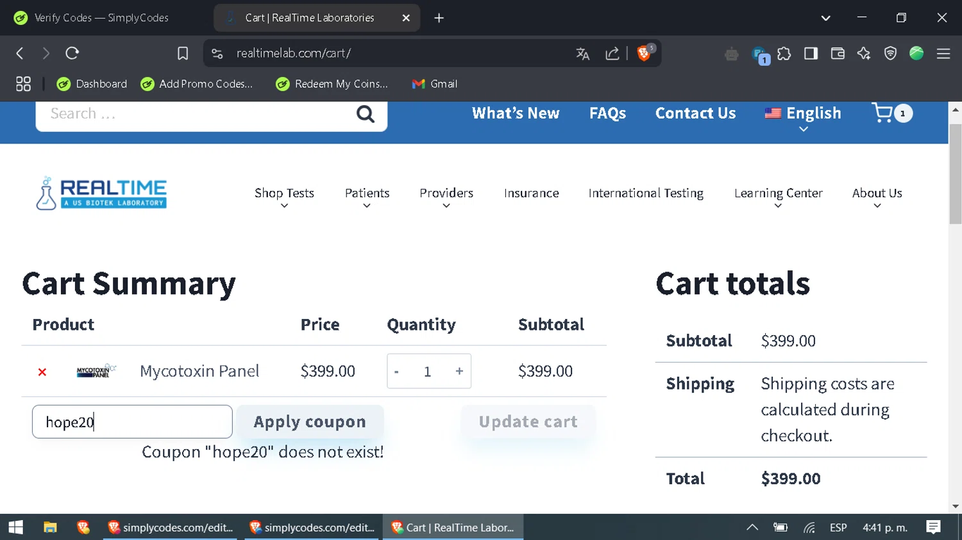Open Brave browser taskbar icon
This screenshot has height=540, width=962.
click(83, 527)
